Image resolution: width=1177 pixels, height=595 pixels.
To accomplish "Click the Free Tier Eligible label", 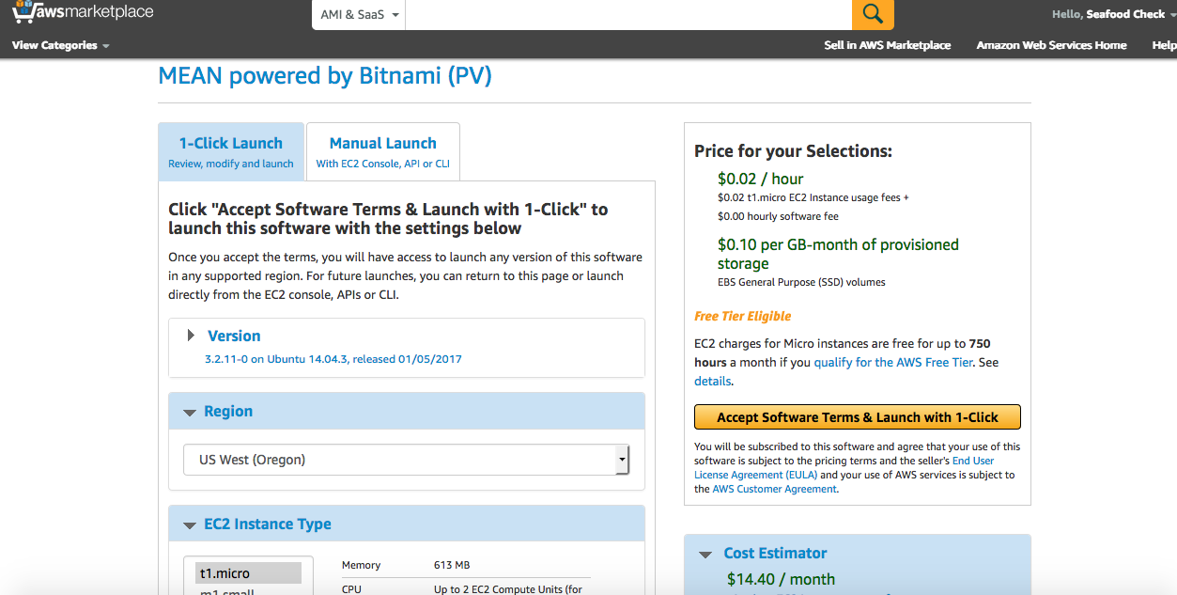I will 742,316.
